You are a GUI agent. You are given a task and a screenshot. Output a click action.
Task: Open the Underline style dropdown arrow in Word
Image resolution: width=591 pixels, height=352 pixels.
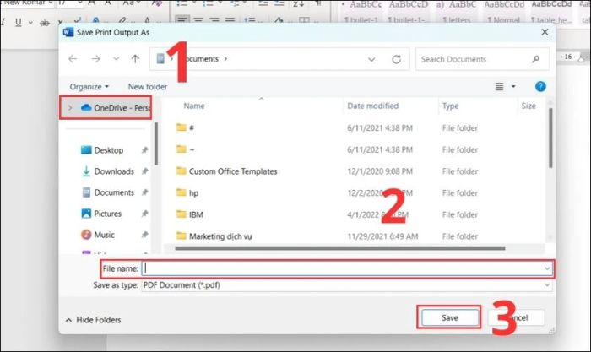pyautogui.click(x=30, y=23)
